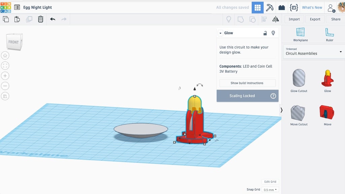Click the Fit all in view icon
The image size is (345, 194).
click(5, 66)
